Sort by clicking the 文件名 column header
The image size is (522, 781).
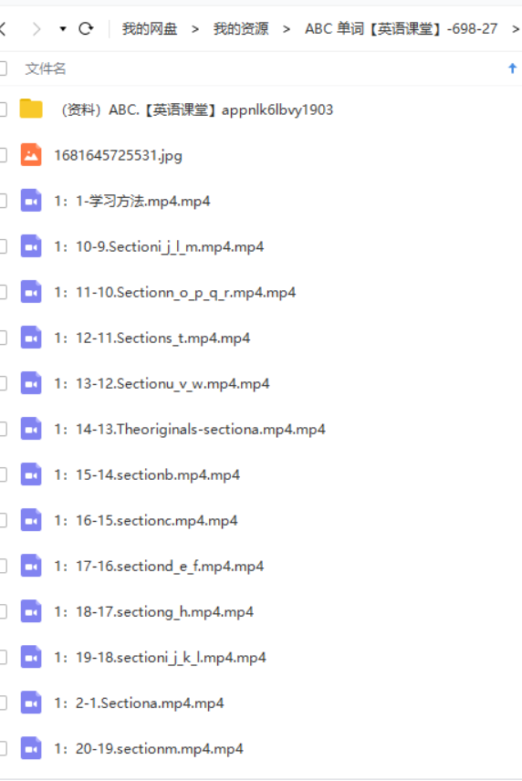click(x=46, y=68)
